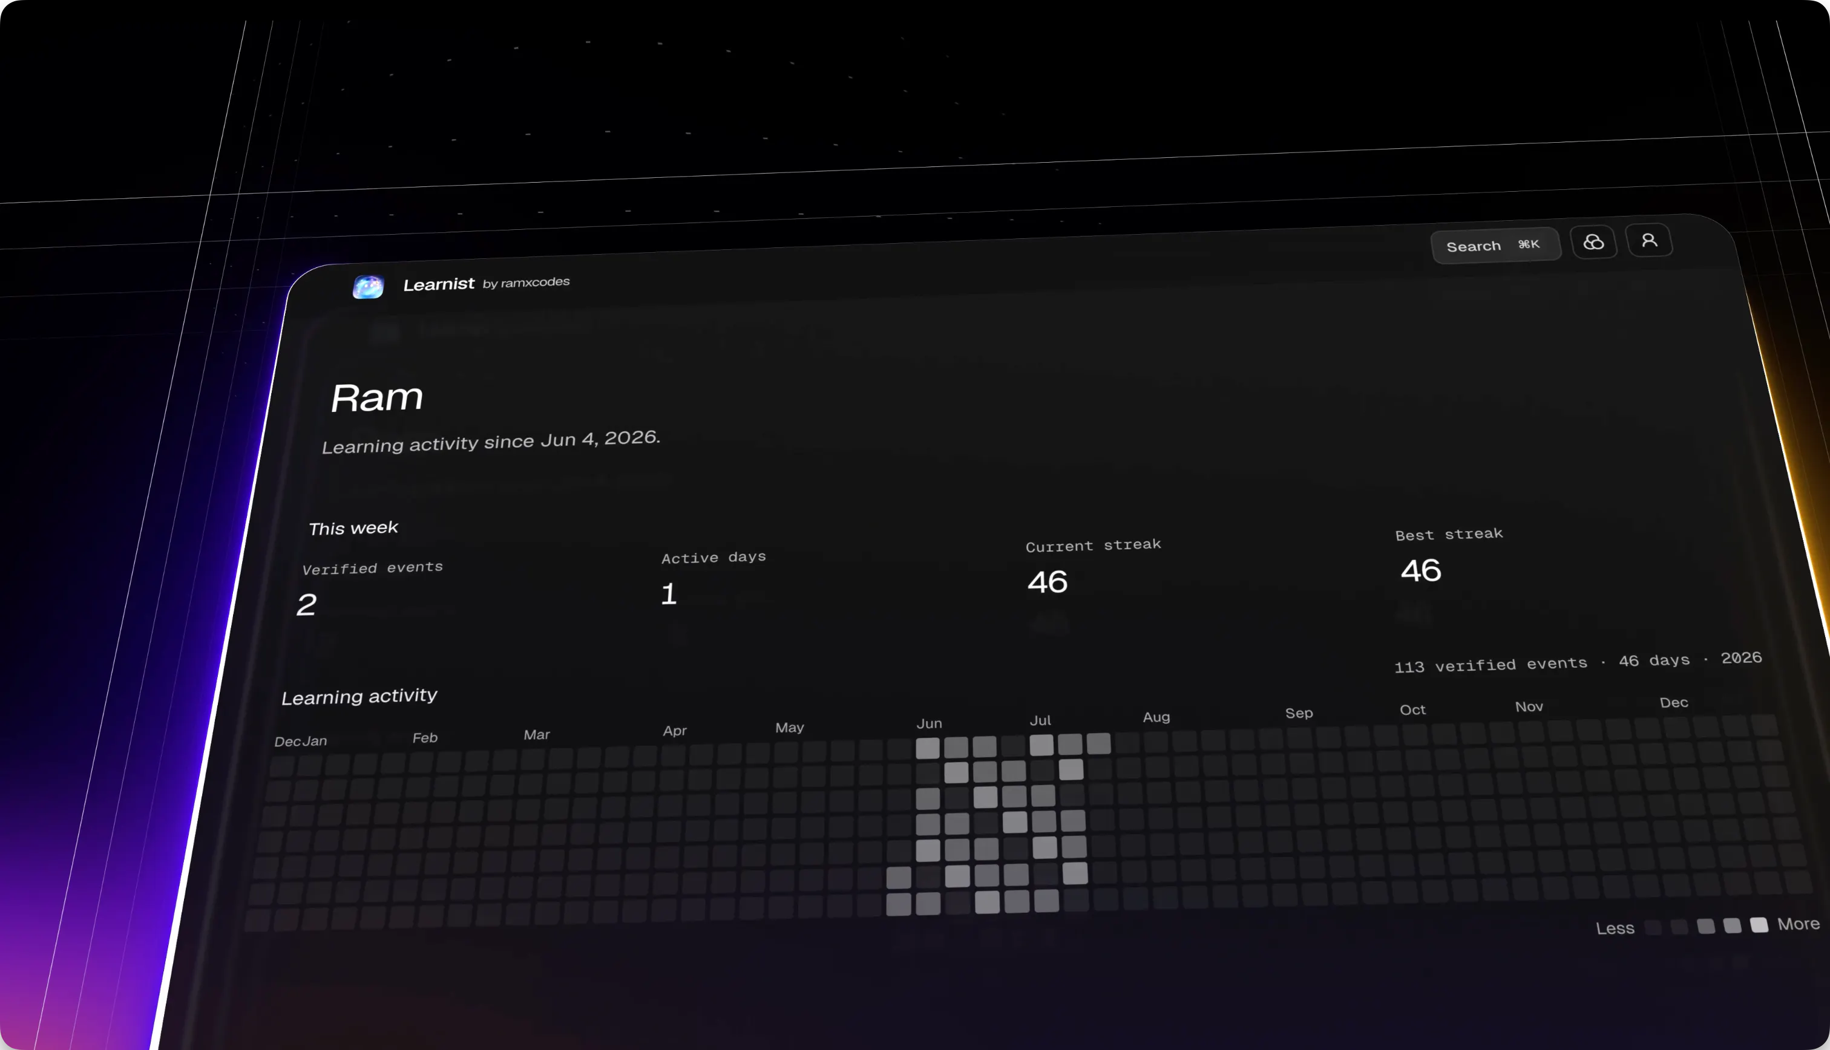Open the user profile icon button
Screen dimensions: 1830x1050
pyautogui.click(x=1649, y=240)
